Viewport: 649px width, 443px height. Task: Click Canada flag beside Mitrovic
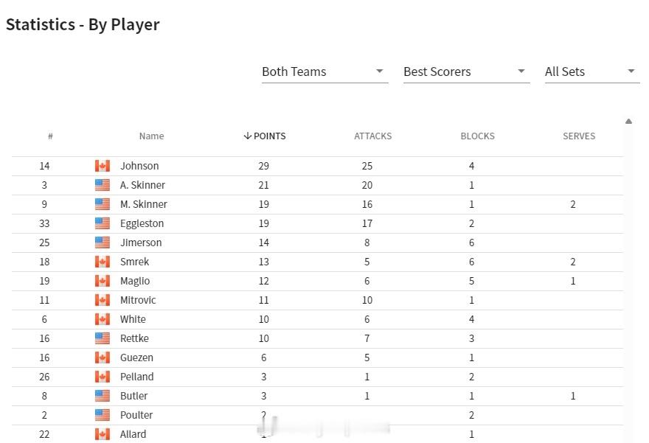(103, 300)
